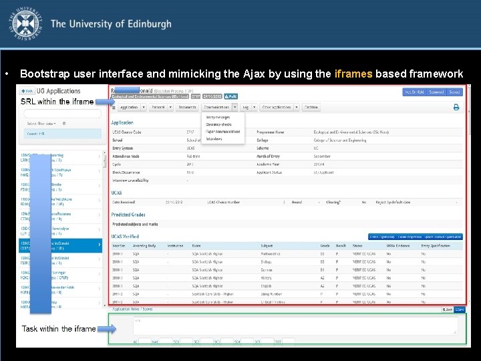Open the Select filter dropdown
This screenshot has height=361, width=481.
click(41, 124)
